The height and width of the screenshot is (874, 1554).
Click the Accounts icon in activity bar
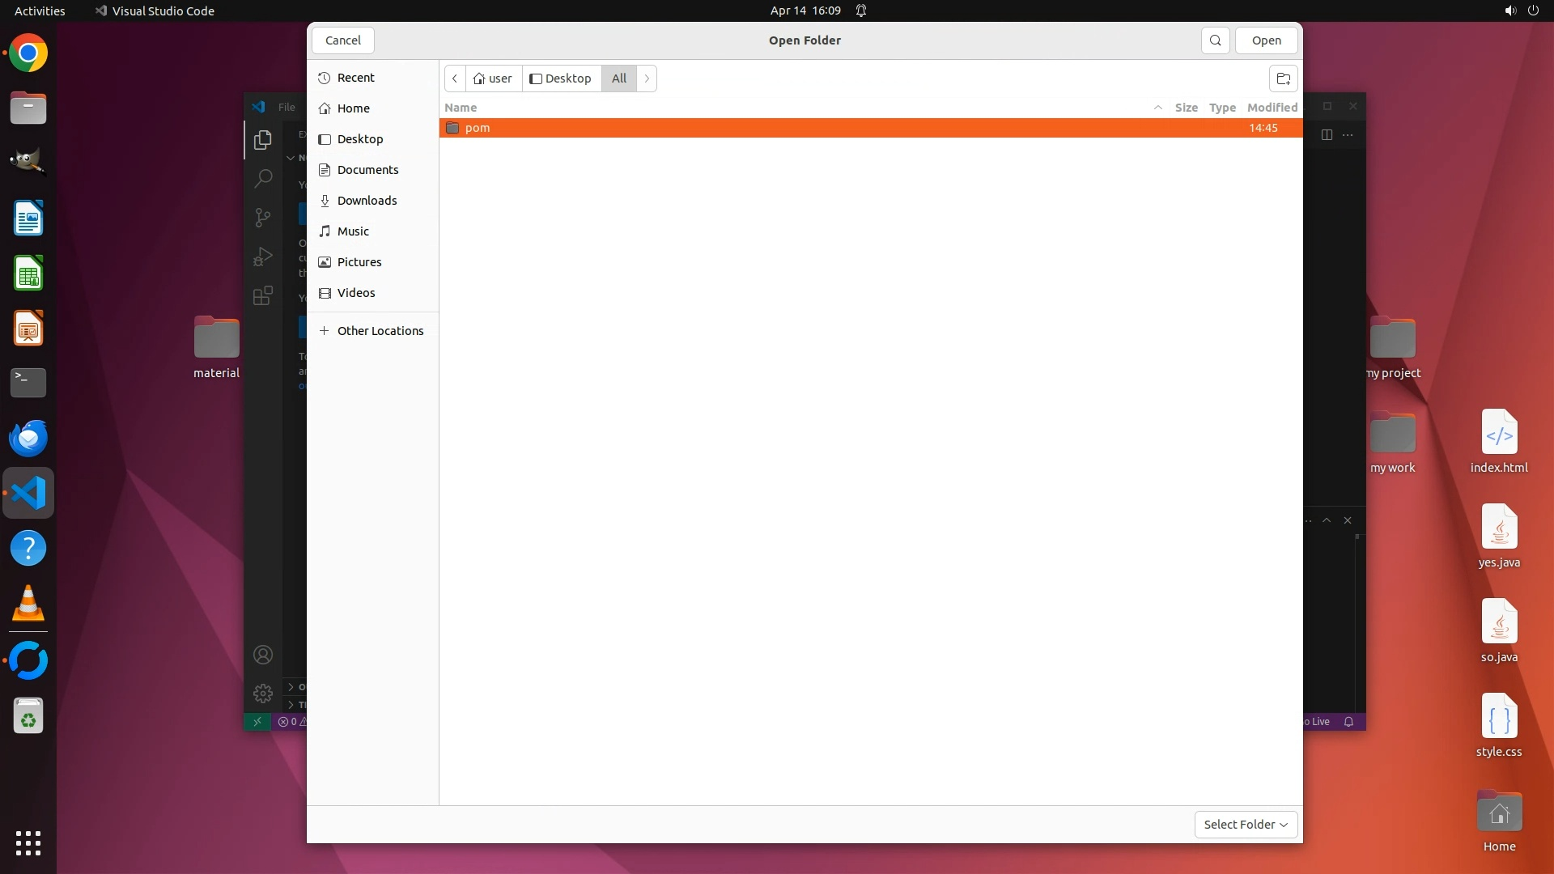click(x=262, y=655)
